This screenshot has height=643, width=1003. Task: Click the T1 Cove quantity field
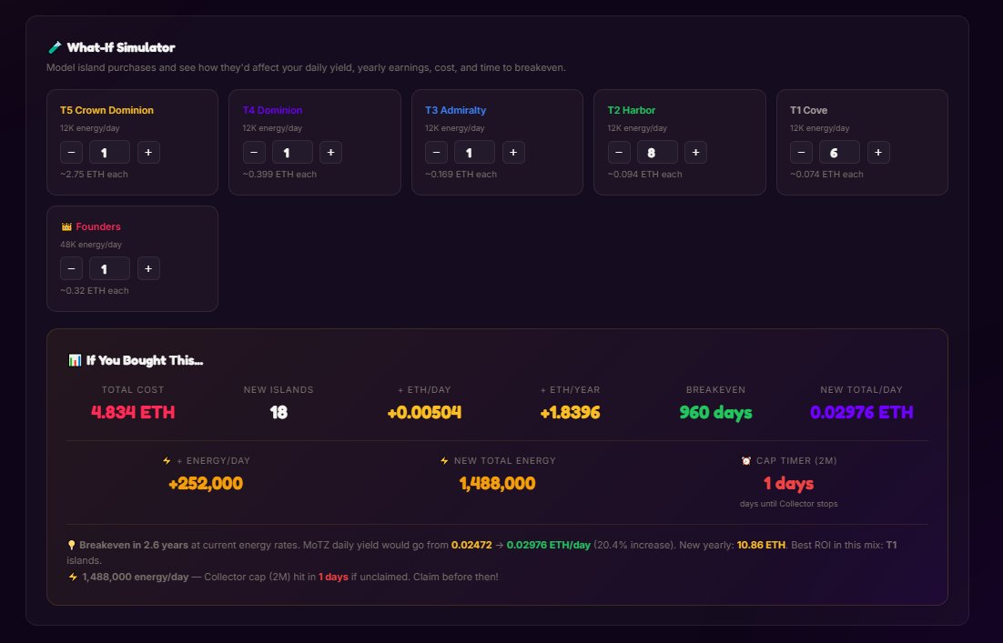click(840, 152)
